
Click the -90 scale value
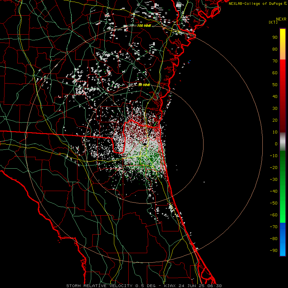coord(274,251)
